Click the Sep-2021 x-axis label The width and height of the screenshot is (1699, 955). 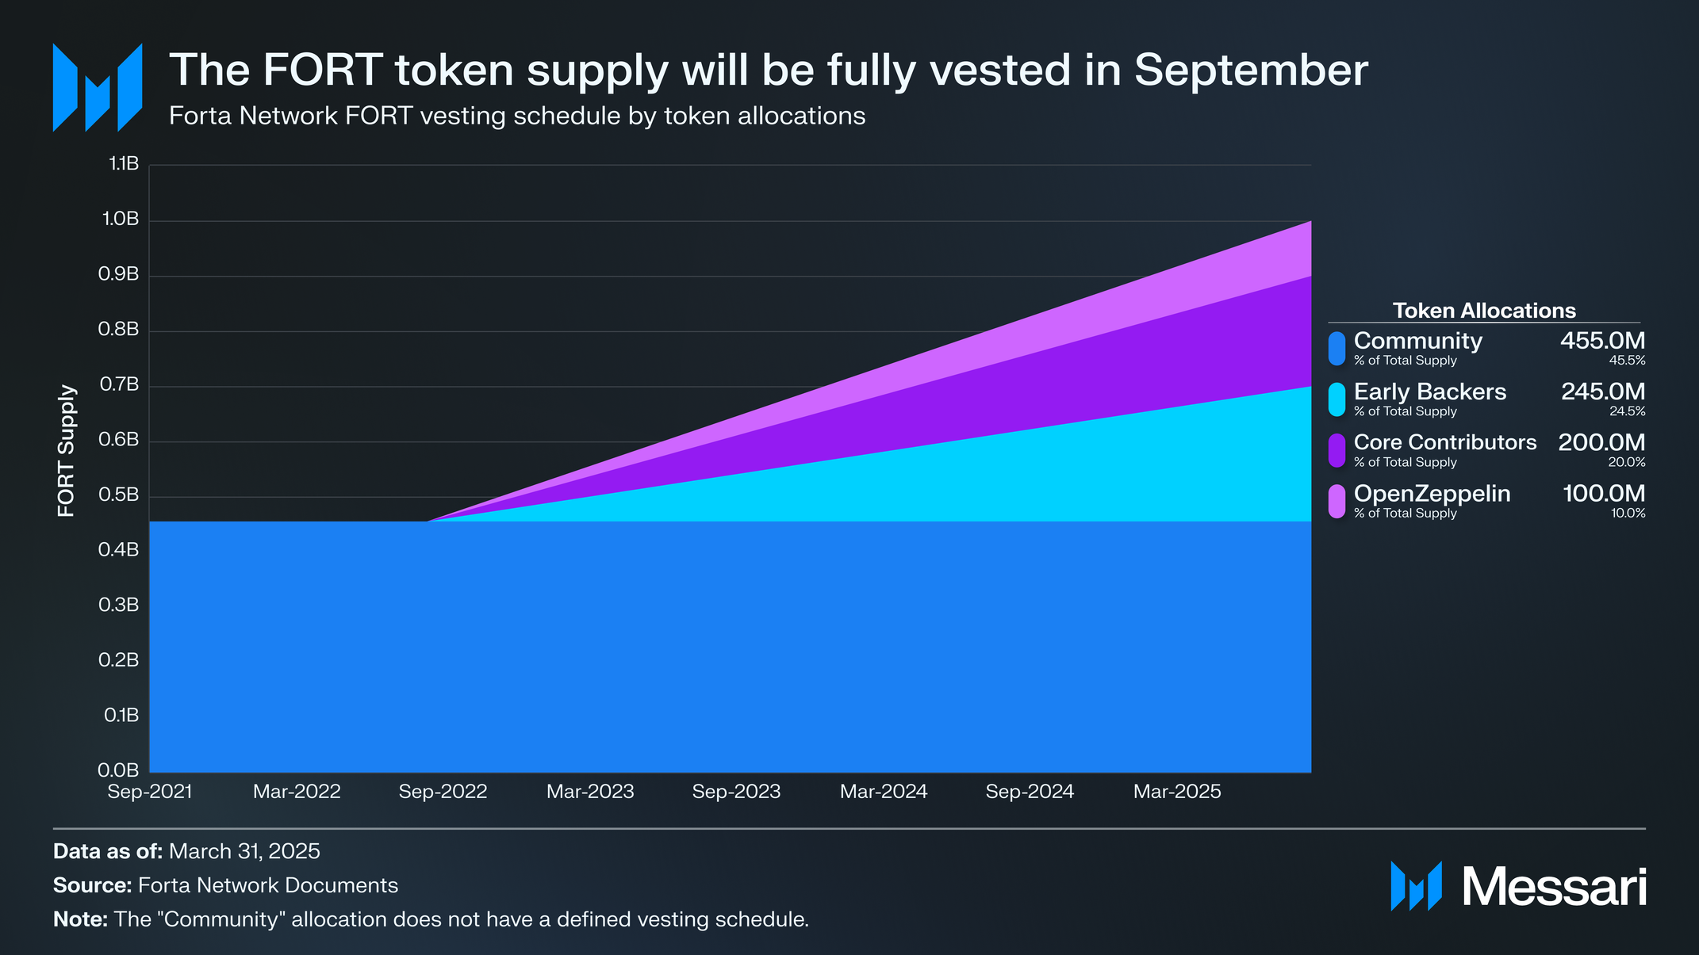pos(150,791)
